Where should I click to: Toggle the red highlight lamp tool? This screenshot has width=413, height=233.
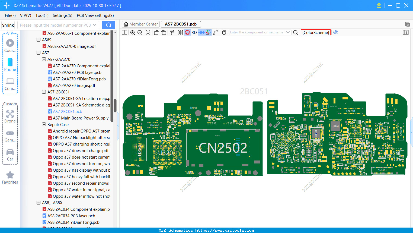tap(187, 32)
